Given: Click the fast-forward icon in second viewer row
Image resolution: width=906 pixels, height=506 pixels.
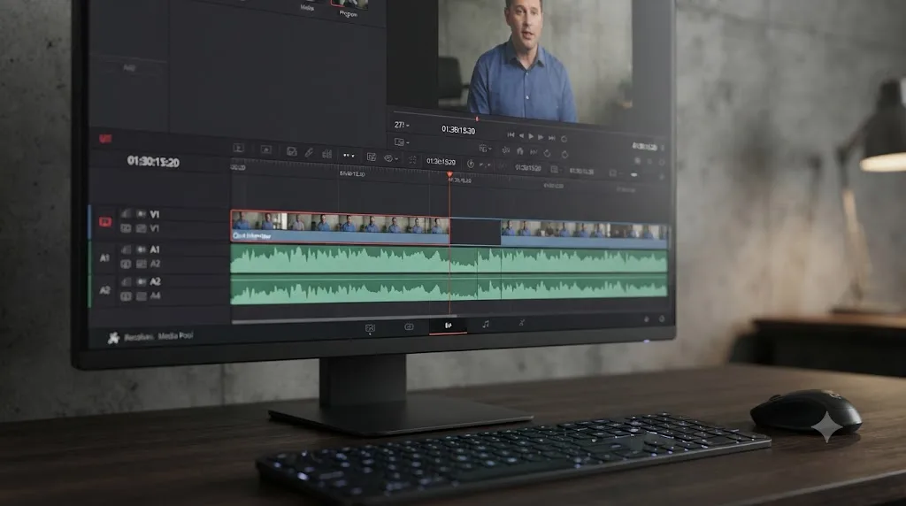Looking at the screenshot, I should (x=534, y=152).
